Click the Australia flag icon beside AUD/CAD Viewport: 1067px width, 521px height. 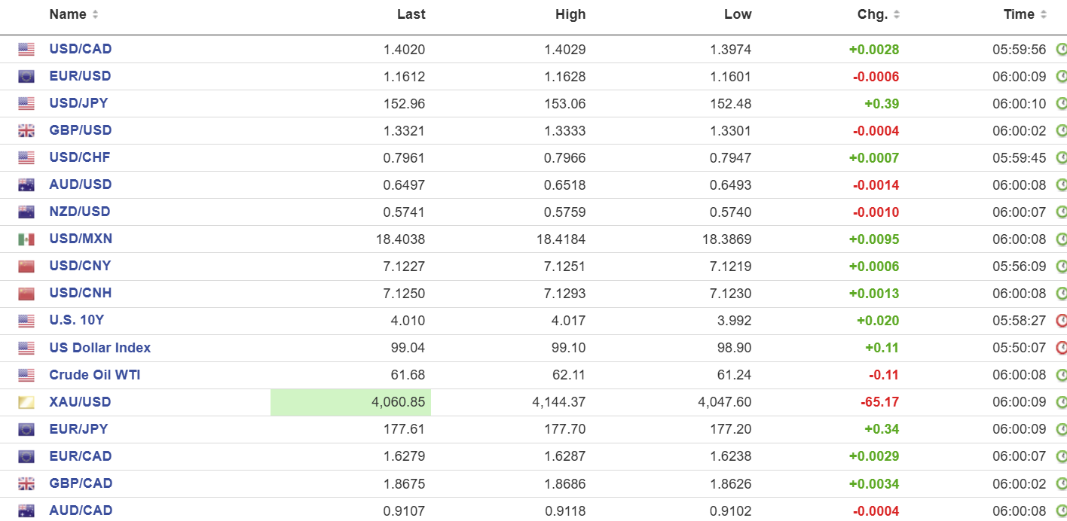pyautogui.click(x=26, y=510)
